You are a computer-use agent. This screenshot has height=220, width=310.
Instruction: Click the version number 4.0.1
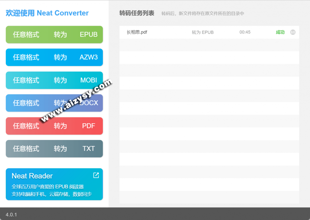pos(11,215)
